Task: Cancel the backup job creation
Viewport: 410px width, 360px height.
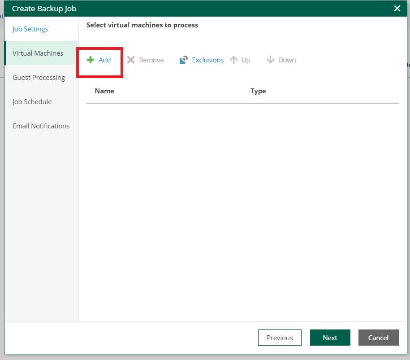Action: [378, 337]
